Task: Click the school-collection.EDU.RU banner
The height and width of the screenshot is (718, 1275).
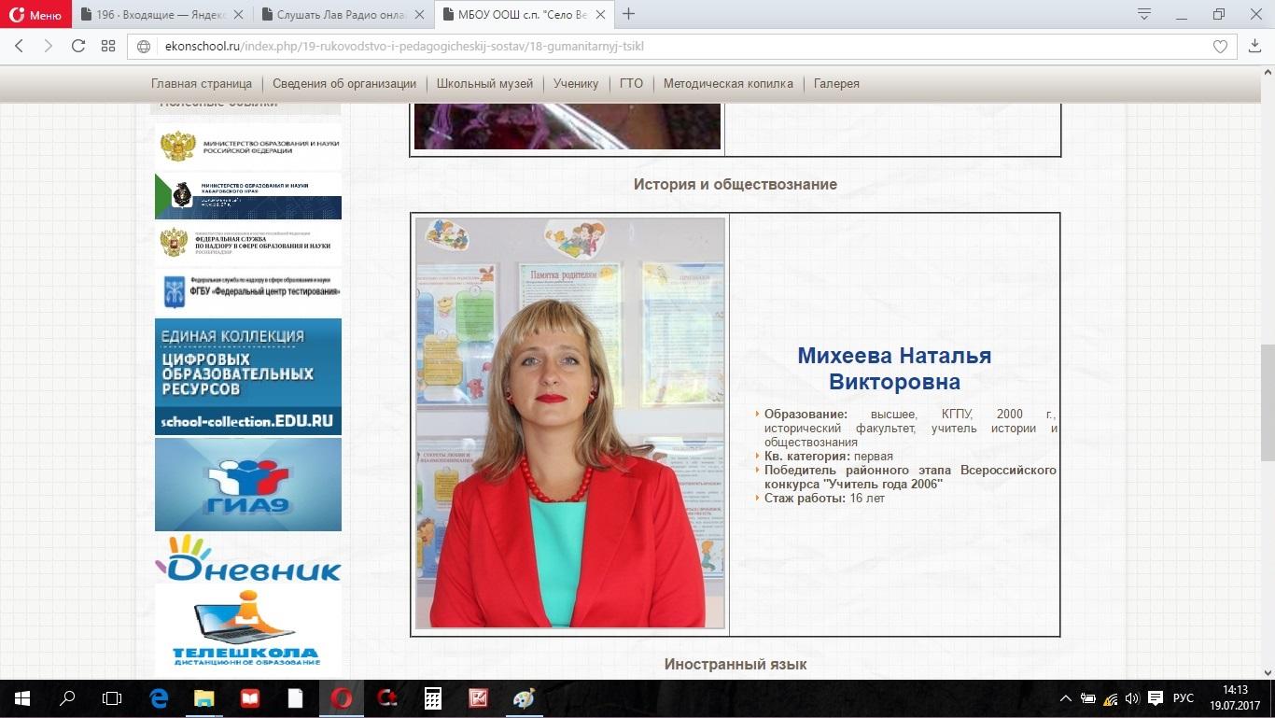Action: [248, 376]
